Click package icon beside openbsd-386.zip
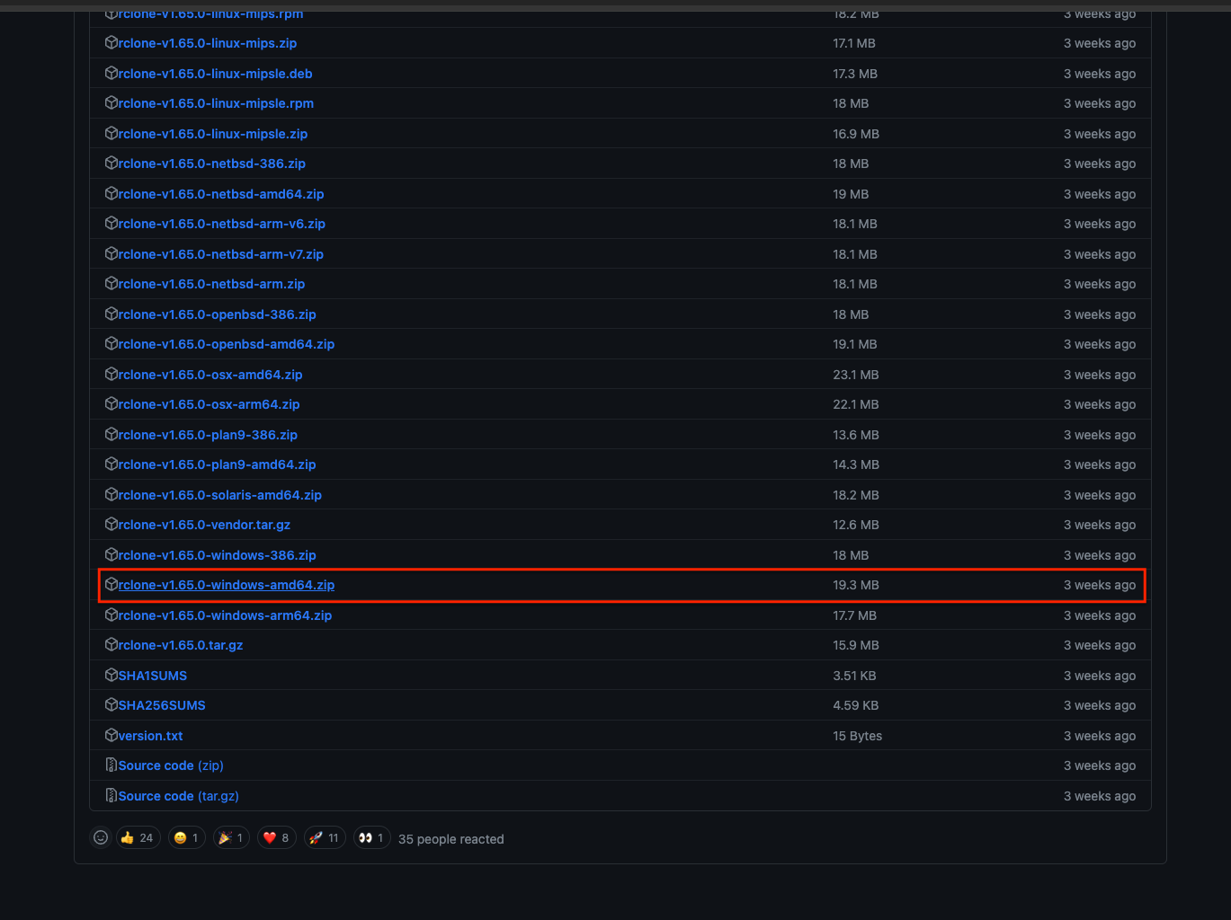 point(112,314)
